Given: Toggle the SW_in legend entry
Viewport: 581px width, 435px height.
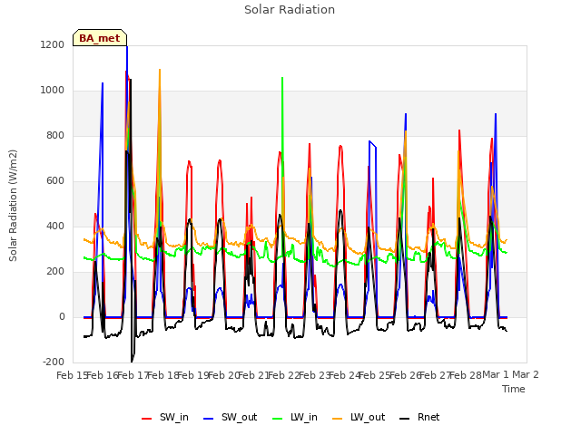Looking at the screenshot, I should pyautogui.click(x=165, y=418).
